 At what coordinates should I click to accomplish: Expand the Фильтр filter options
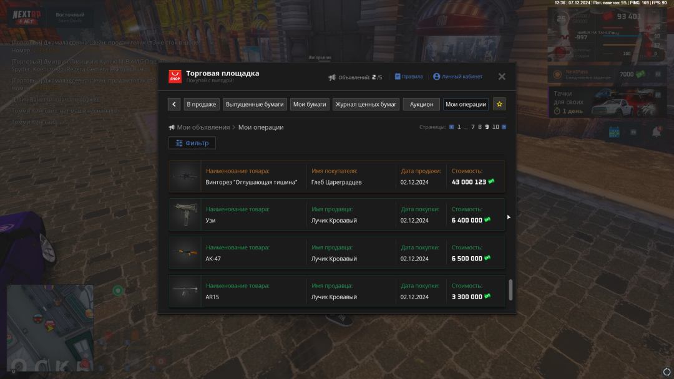(x=192, y=143)
